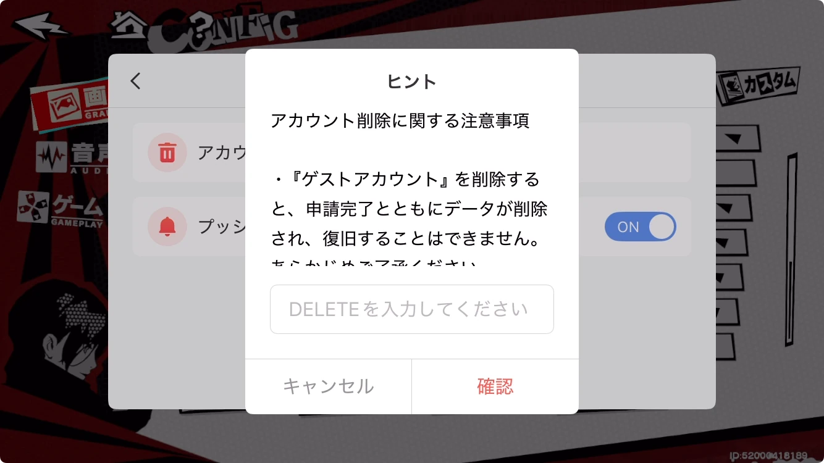Click the home icon beside CONFIG title
The height and width of the screenshot is (463, 824).
tap(128, 25)
